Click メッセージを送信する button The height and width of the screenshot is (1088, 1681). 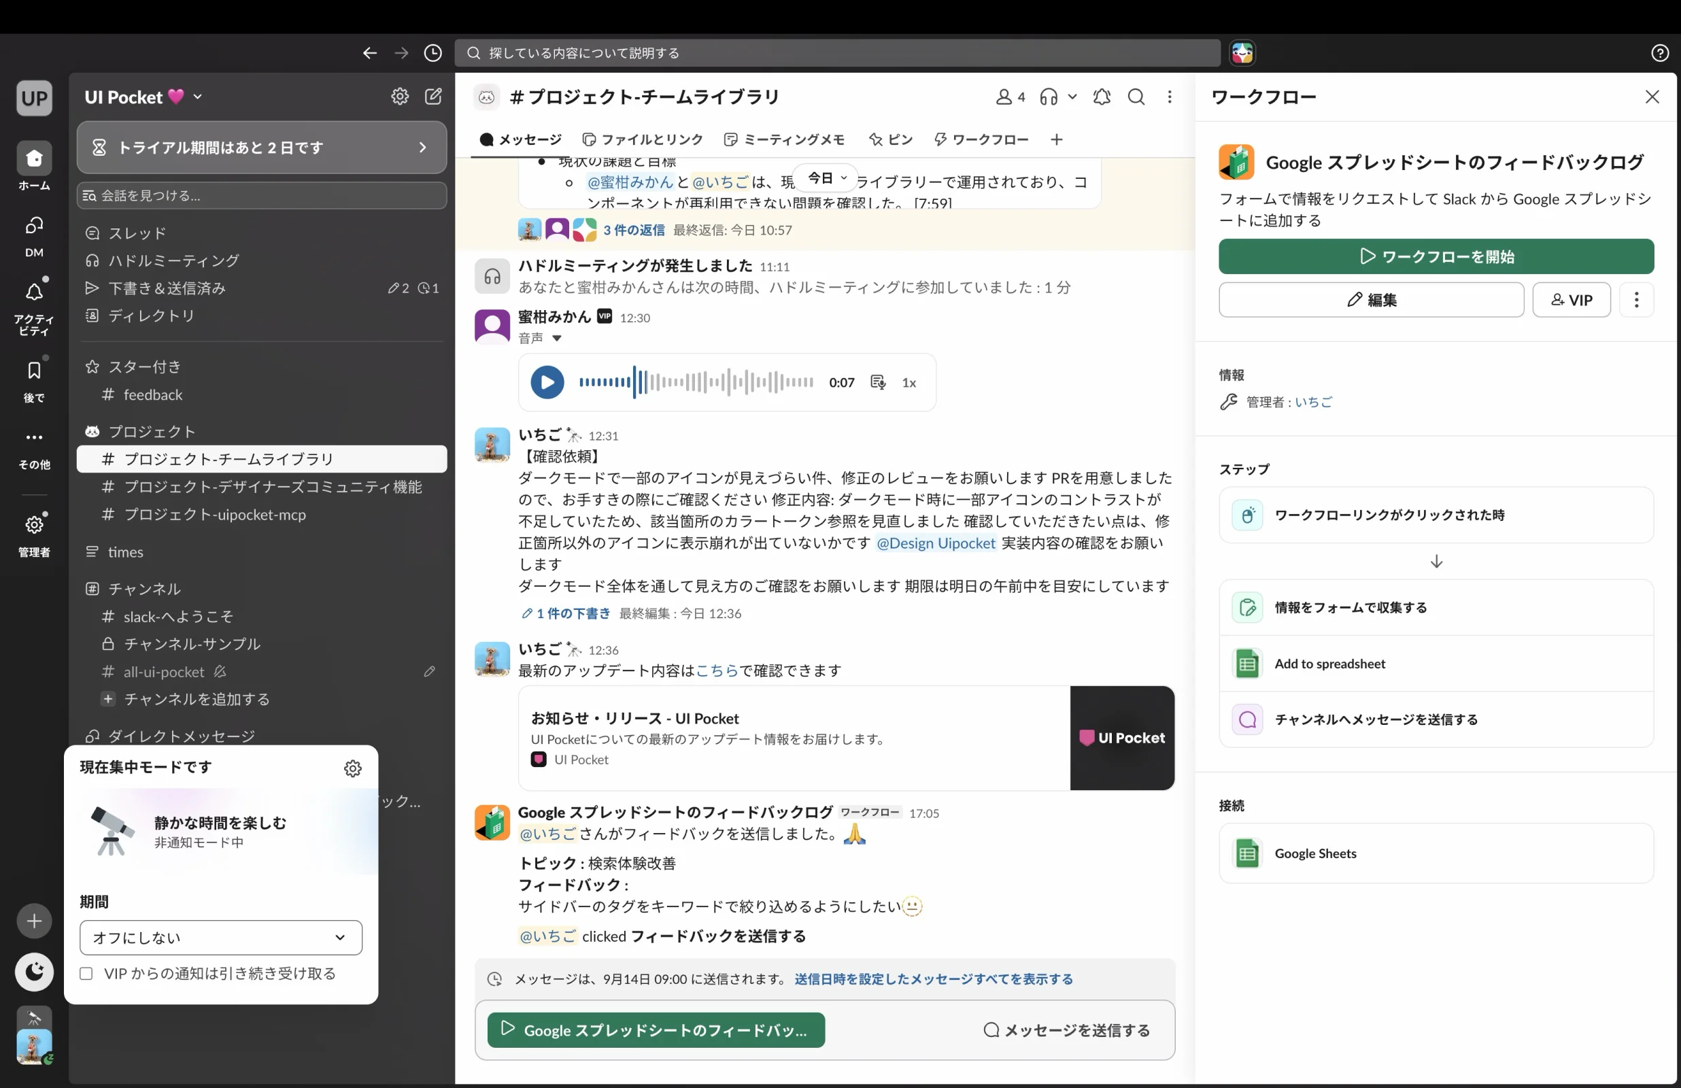[1066, 1030]
